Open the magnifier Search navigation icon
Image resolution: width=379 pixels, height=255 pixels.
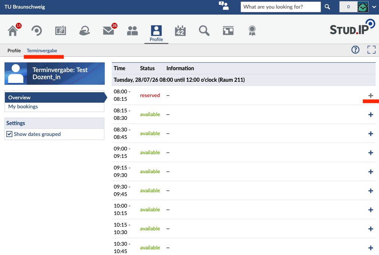(x=204, y=31)
